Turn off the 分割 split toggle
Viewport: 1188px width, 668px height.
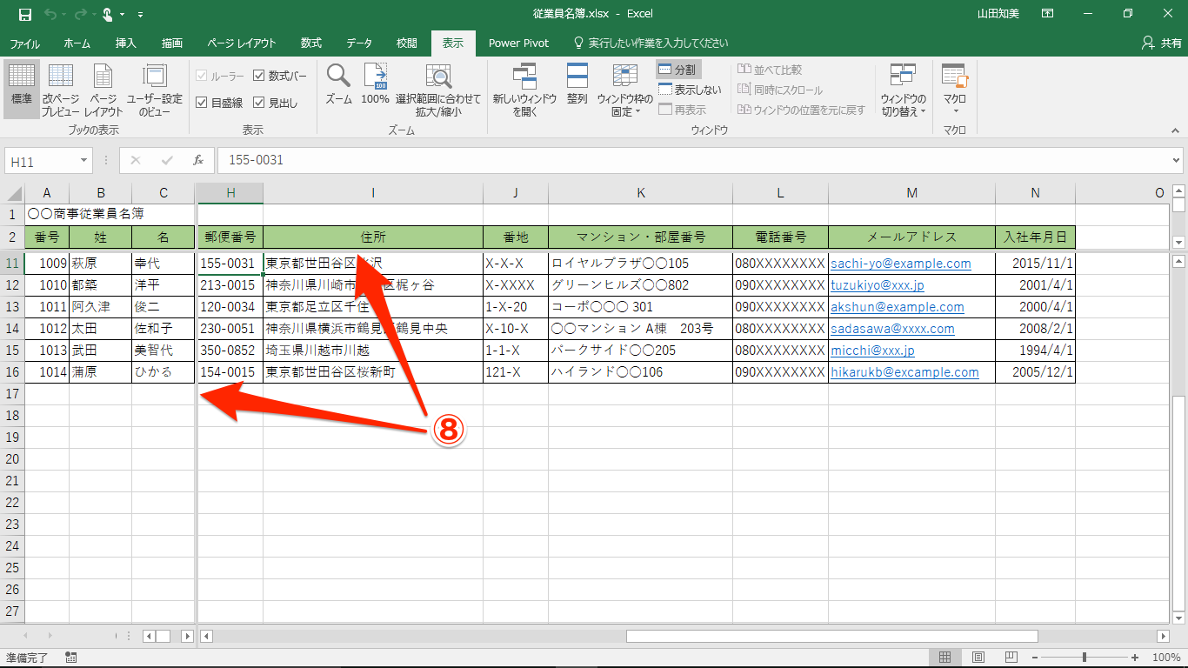(677, 70)
